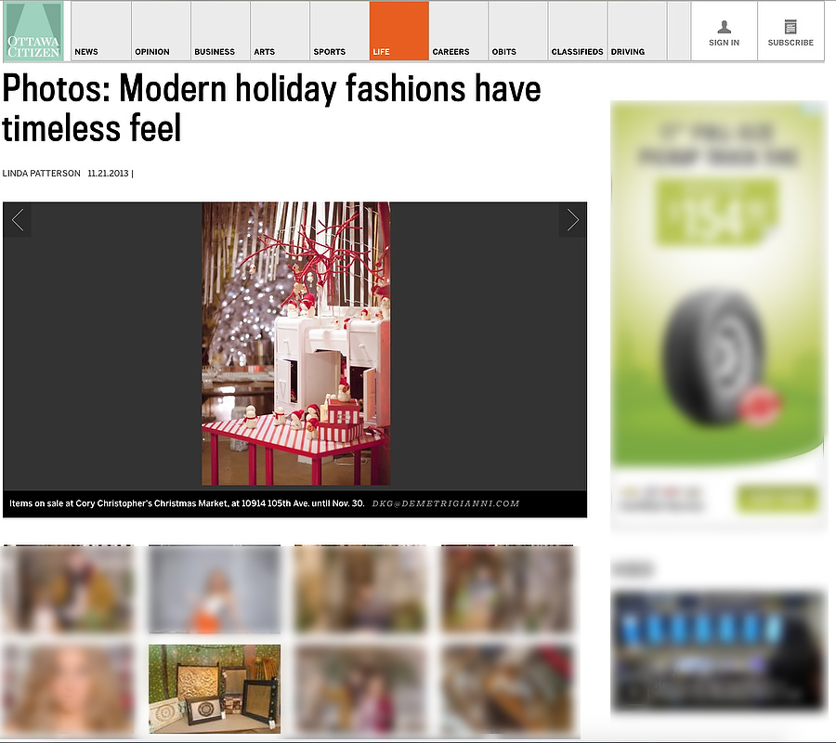Click author name Linda Patterson

(x=41, y=174)
